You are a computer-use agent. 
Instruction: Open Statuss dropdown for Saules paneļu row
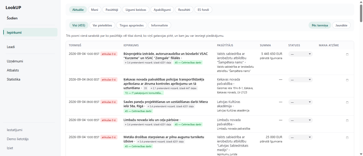[300, 102]
